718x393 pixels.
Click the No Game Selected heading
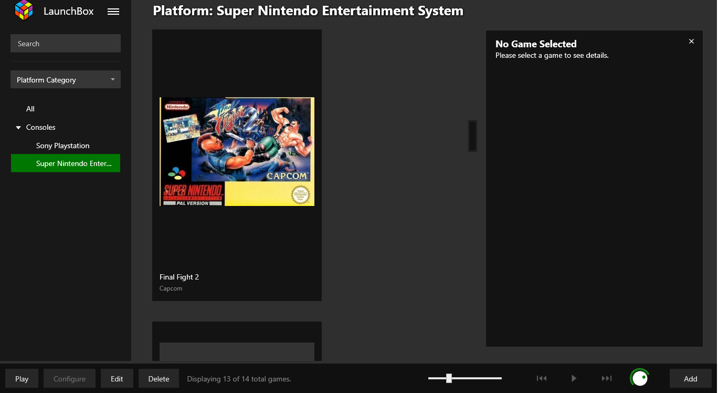536,44
